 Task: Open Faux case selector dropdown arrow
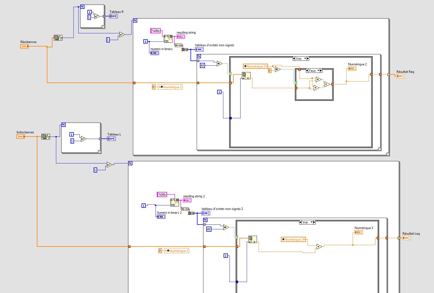click(318, 71)
